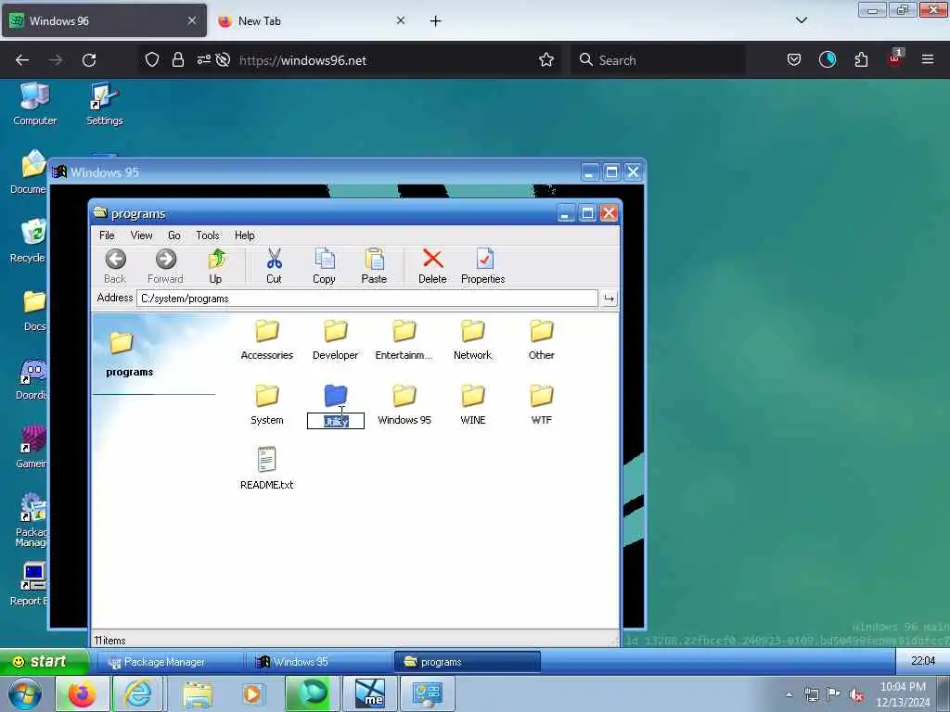Click the address bar path field

(367, 299)
